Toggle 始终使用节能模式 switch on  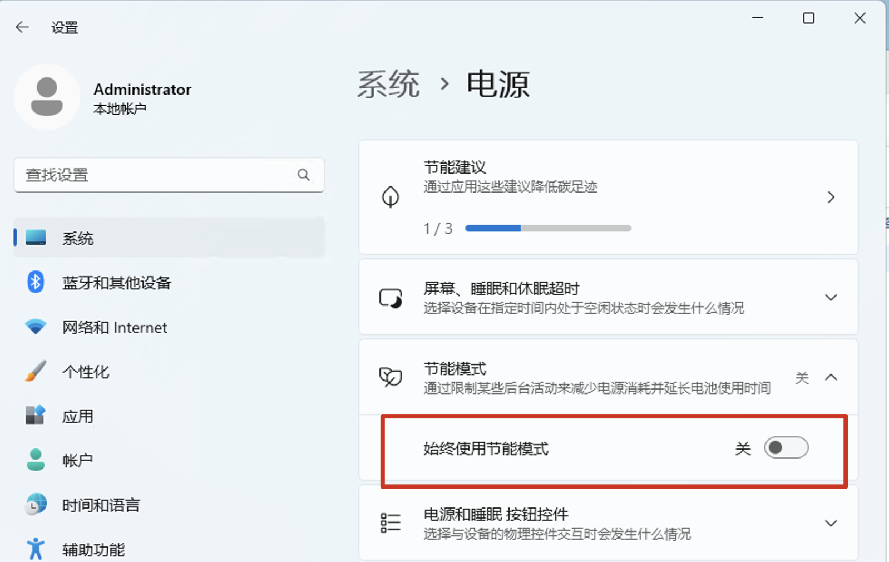click(x=786, y=448)
